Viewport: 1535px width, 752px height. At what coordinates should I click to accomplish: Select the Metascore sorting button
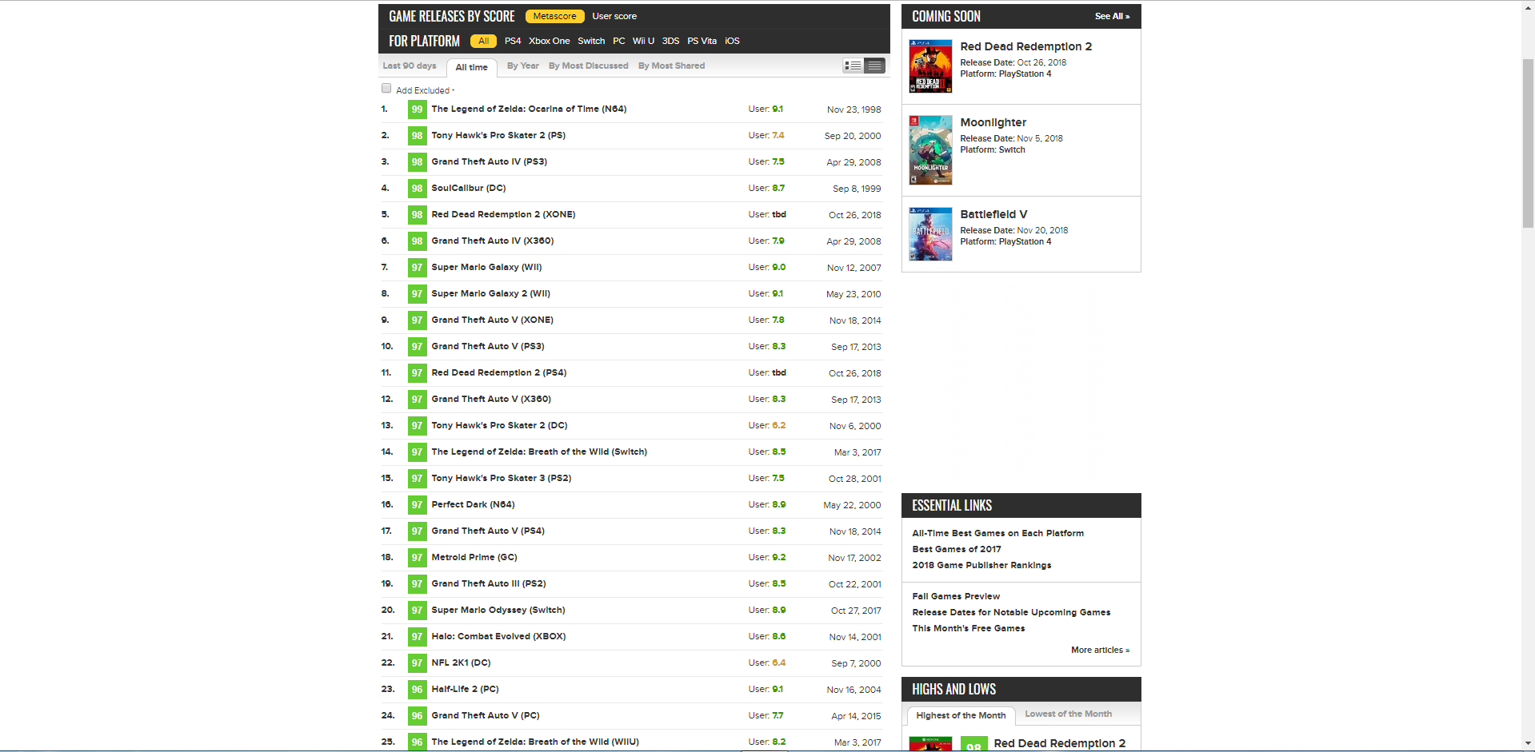[554, 16]
